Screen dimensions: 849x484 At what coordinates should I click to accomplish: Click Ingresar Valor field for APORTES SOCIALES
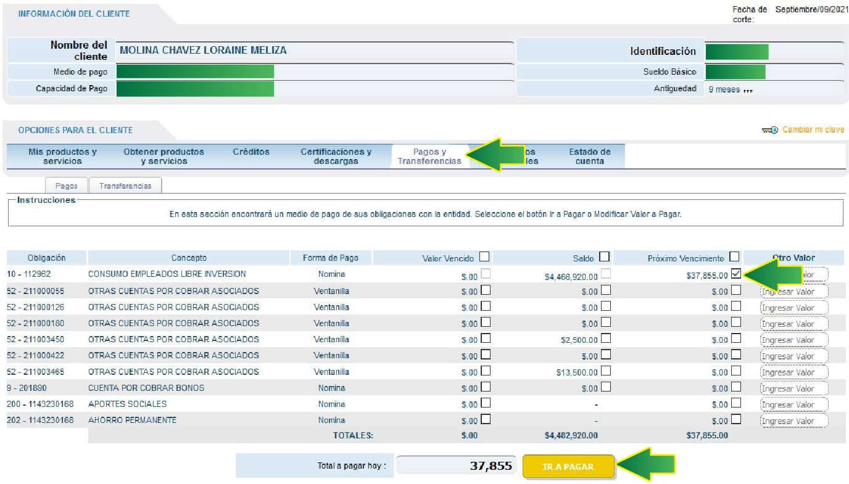[793, 405]
